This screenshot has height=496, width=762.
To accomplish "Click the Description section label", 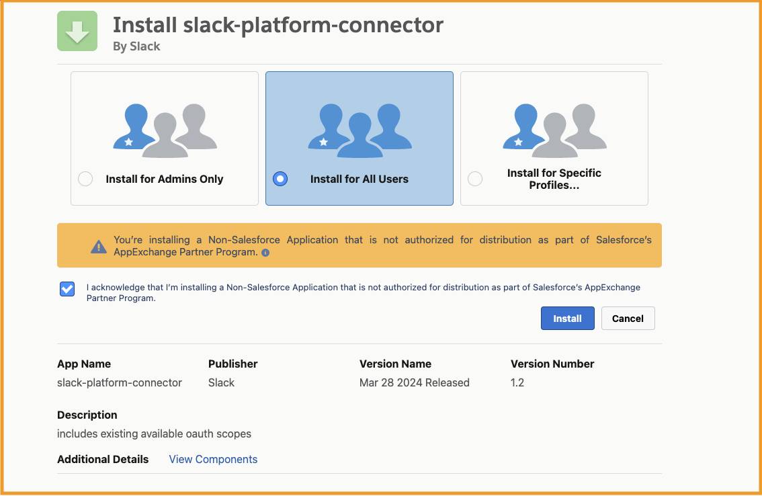I will click(87, 415).
